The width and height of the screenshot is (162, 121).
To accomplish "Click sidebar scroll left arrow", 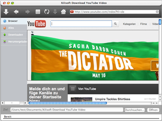I will pyautogui.click(x=3, y=103).
